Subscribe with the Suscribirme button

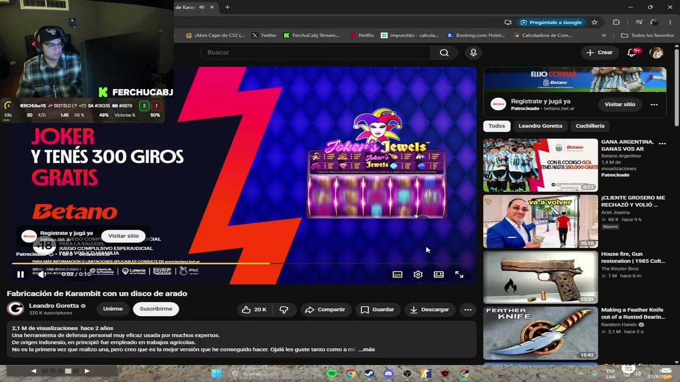(x=156, y=309)
